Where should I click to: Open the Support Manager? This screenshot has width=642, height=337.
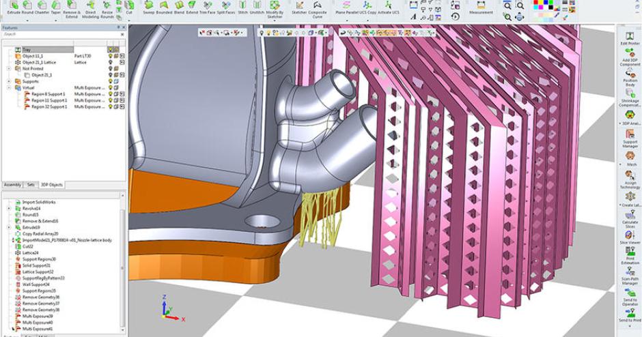[630, 138]
